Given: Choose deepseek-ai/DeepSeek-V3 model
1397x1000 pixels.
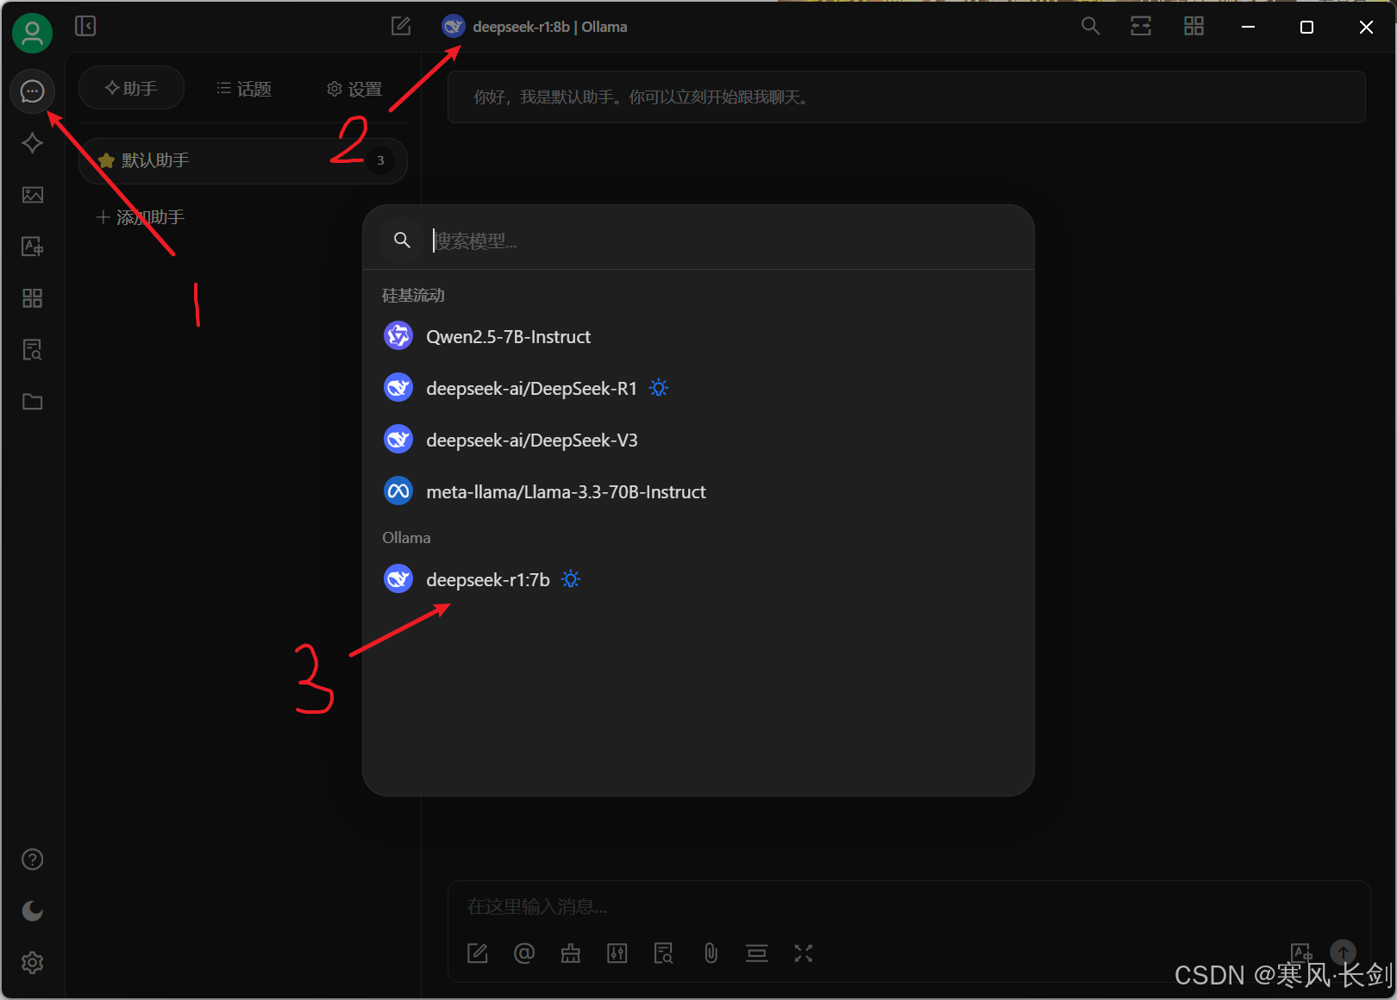Looking at the screenshot, I should (x=698, y=441).
